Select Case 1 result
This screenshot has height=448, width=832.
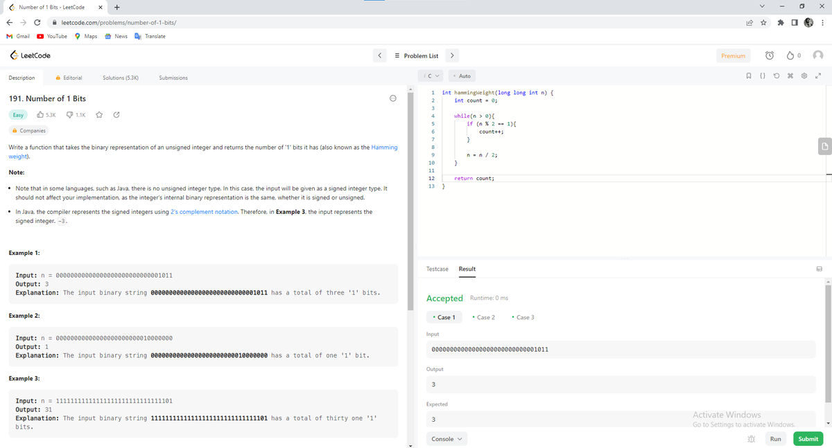[444, 317]
